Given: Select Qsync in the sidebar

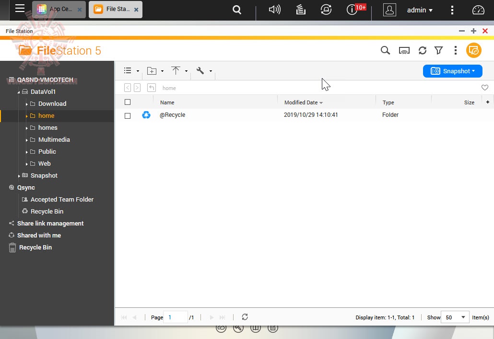Looking at the screenshot, I should (26, 187).
